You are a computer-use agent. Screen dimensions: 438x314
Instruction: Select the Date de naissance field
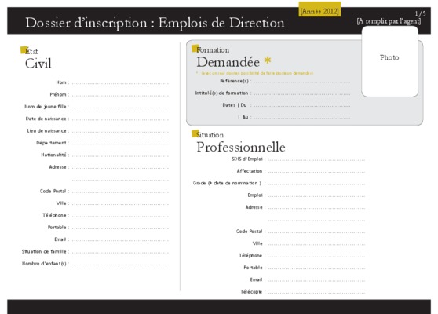tap(120, 119)
